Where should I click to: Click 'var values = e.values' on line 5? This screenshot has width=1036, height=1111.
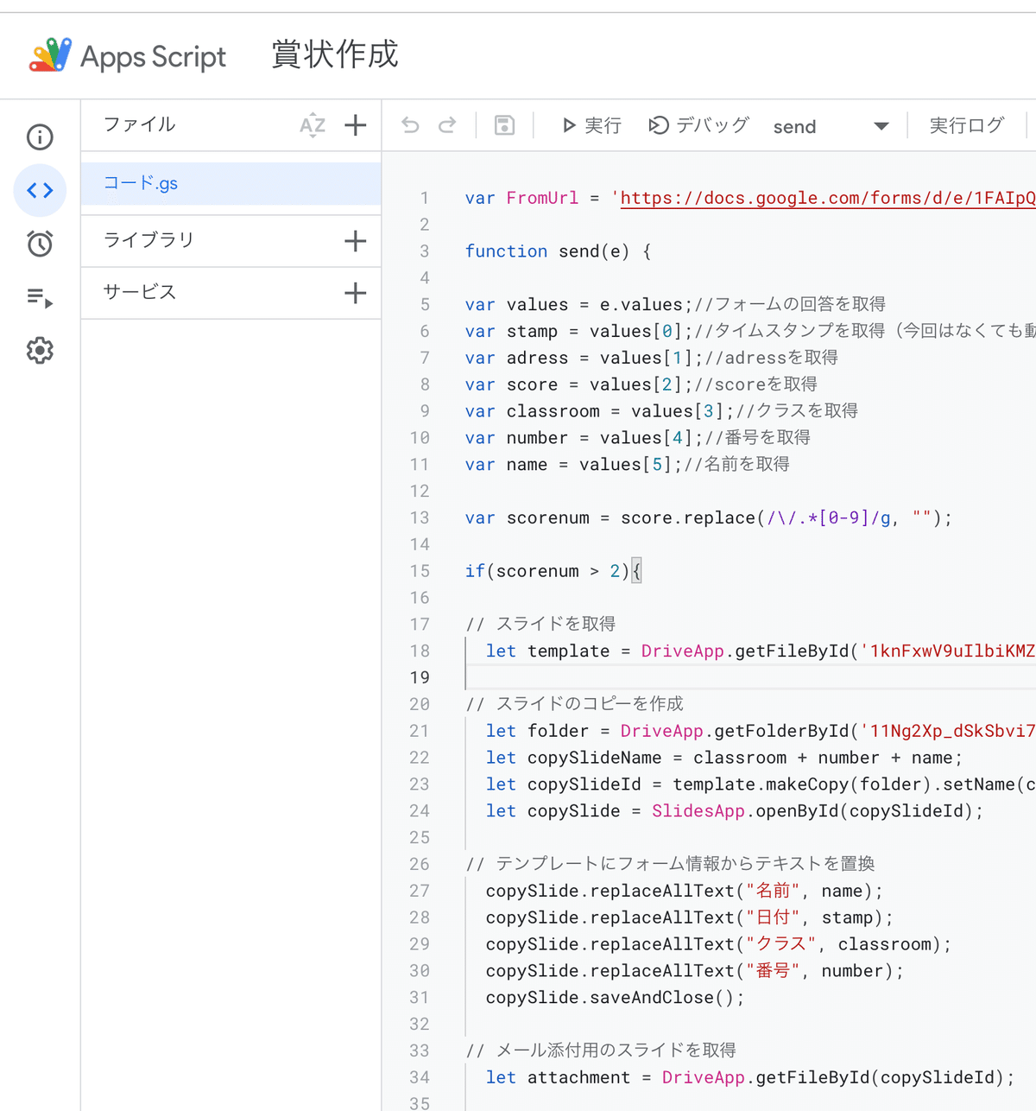coord(578,305)
